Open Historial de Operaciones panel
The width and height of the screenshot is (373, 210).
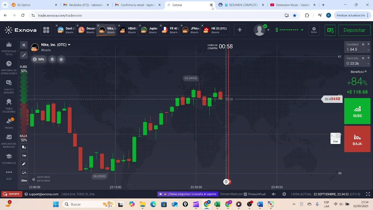point(9,68)
